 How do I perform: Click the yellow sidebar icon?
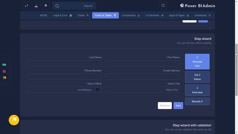4,78
